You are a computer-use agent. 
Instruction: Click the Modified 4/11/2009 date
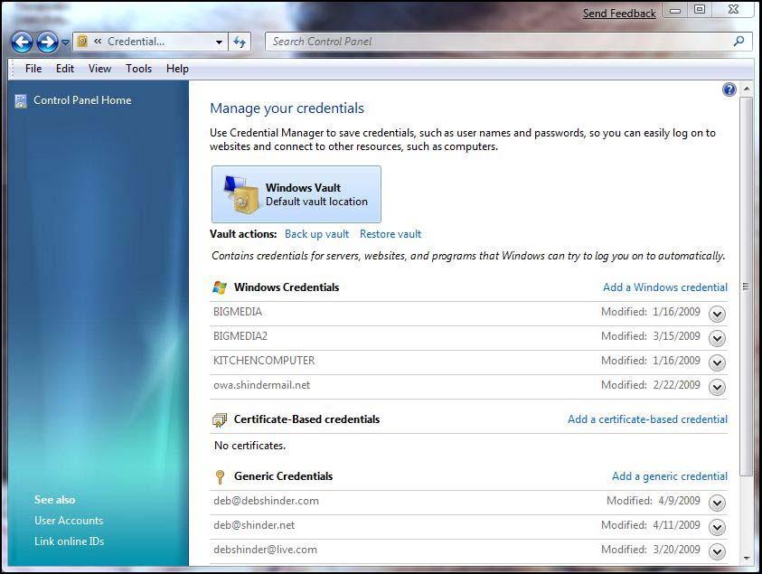click(x=651, y=525)
